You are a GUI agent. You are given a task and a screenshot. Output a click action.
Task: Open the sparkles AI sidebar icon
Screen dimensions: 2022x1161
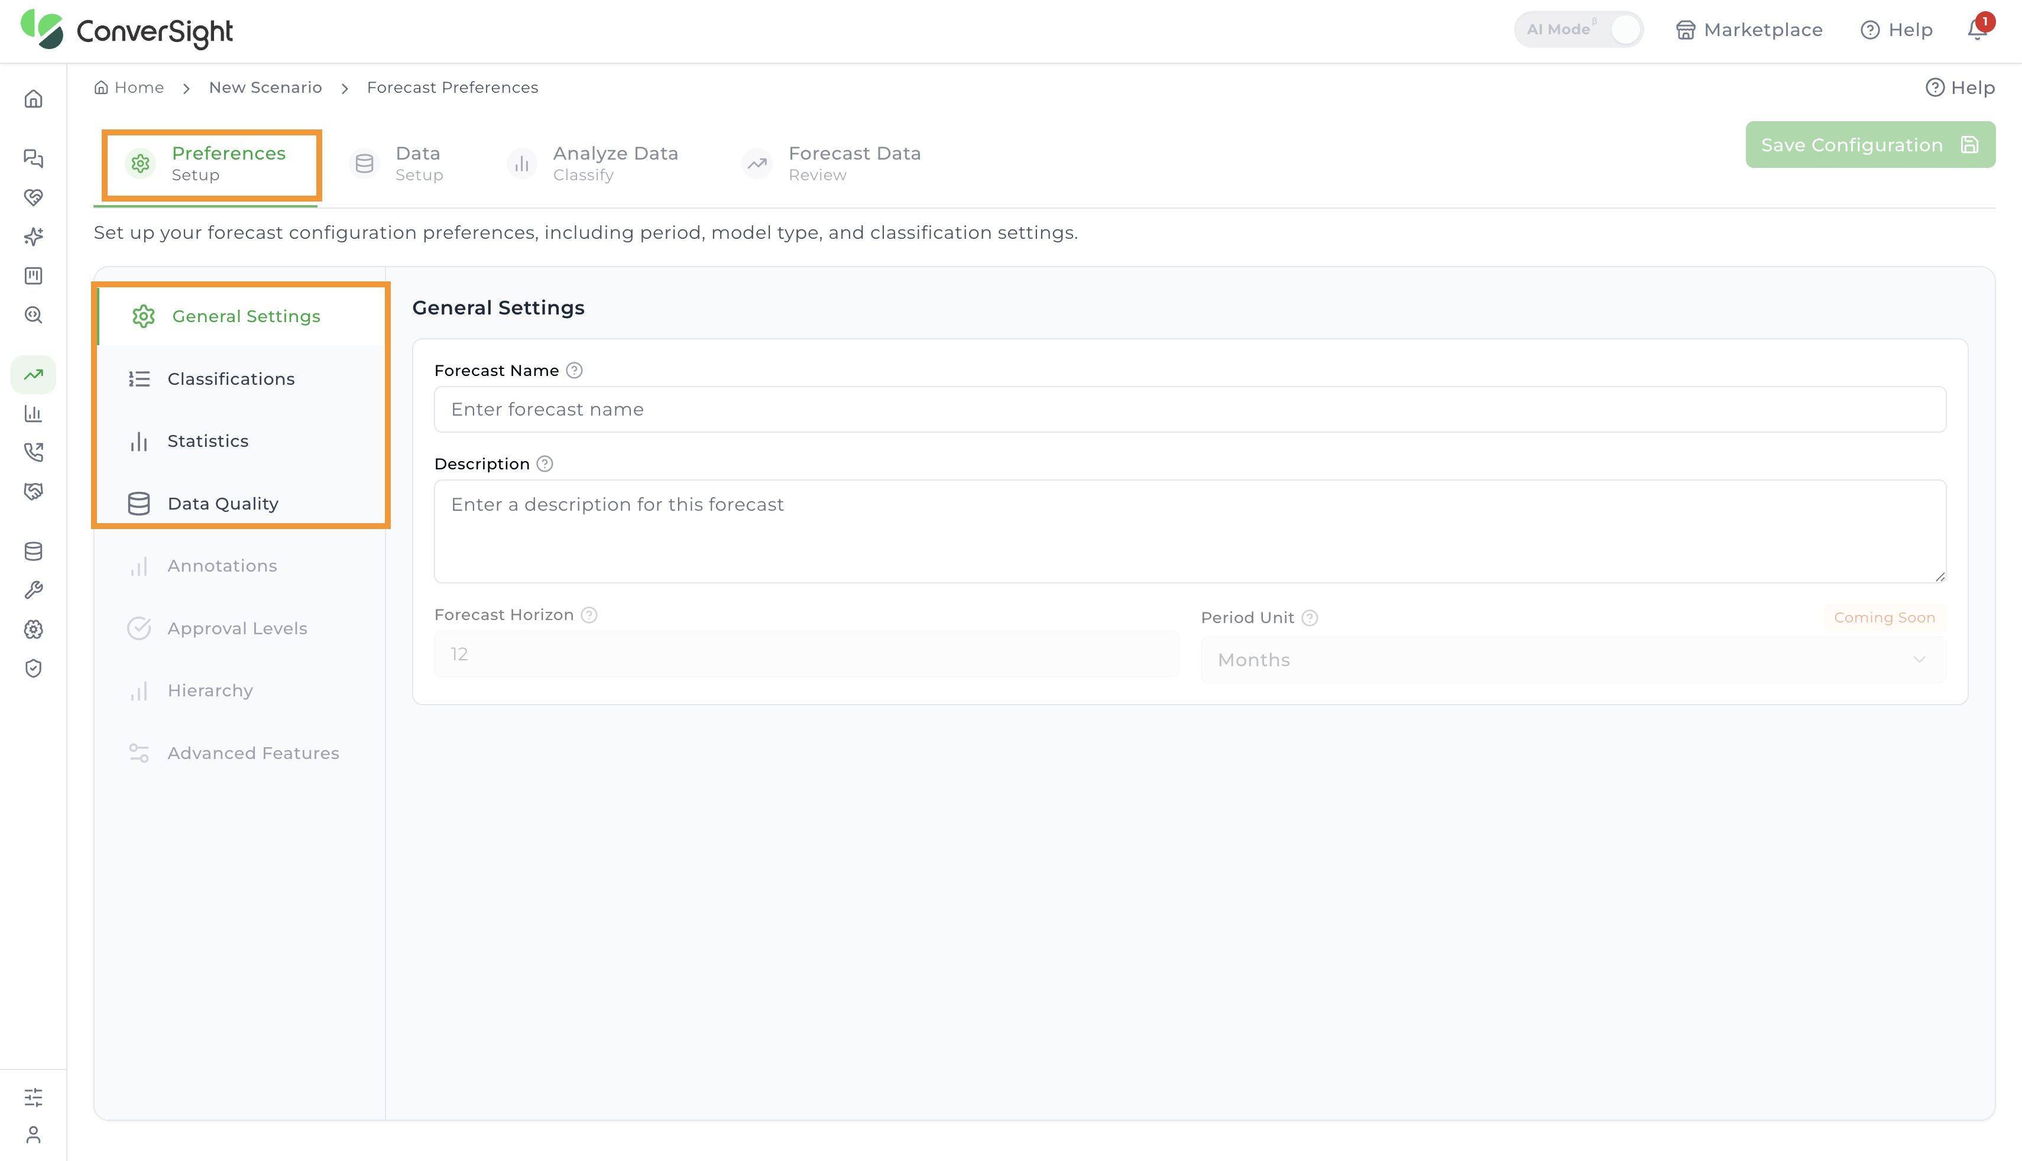coord(33,236)
